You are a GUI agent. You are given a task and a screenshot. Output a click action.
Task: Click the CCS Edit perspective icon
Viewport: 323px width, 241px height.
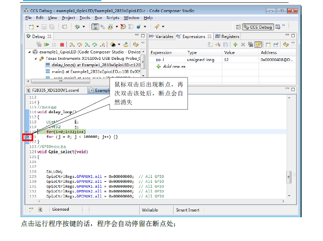pyautogui.click(x=278, y=27)
